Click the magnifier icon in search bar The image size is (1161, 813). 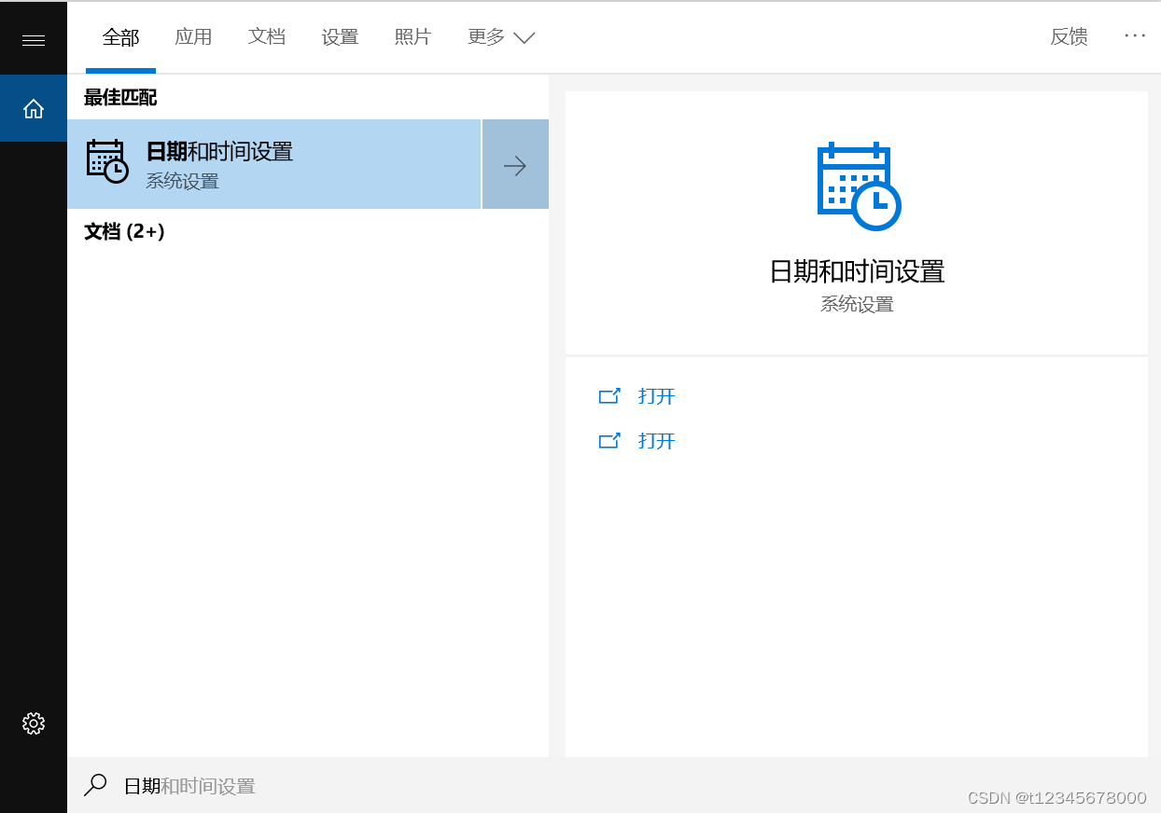click(94, 785)
